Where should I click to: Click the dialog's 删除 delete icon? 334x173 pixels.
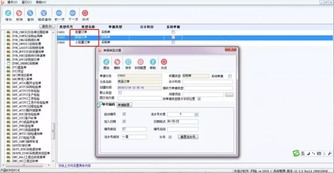(x=117, y=62)
